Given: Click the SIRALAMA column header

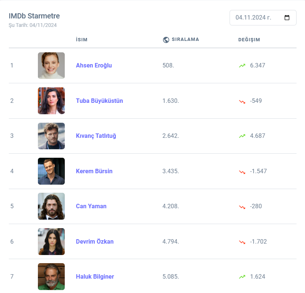Looking at the screenshot, I should click(x=185, y=39).
